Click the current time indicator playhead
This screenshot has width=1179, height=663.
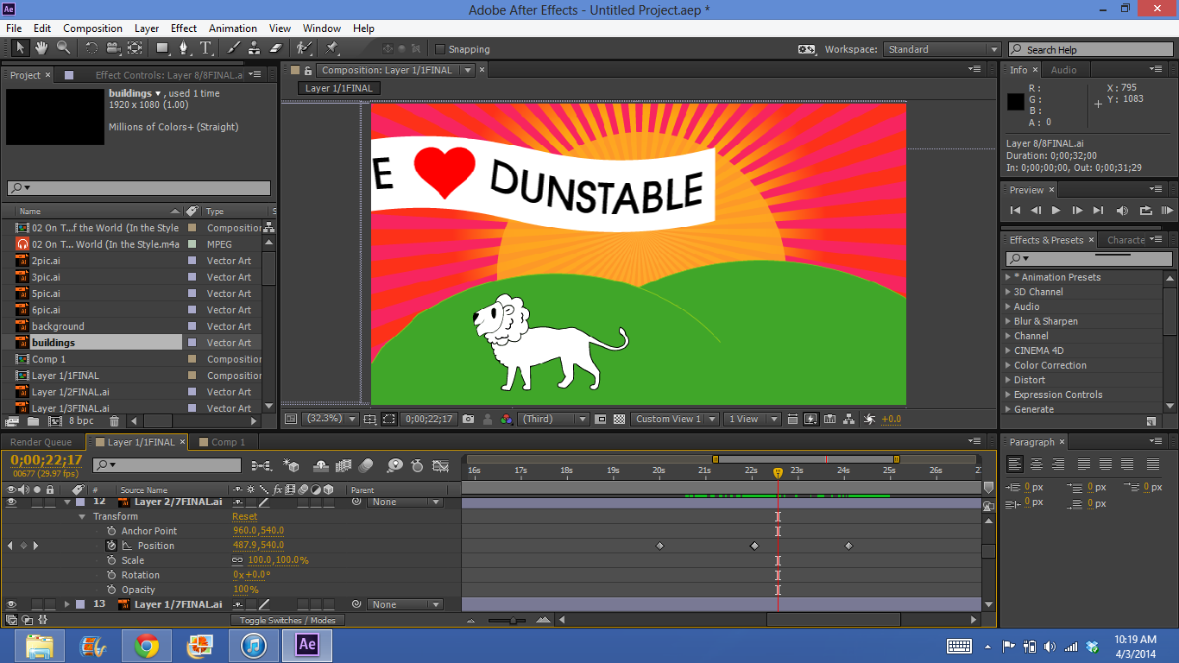(778, 472)
